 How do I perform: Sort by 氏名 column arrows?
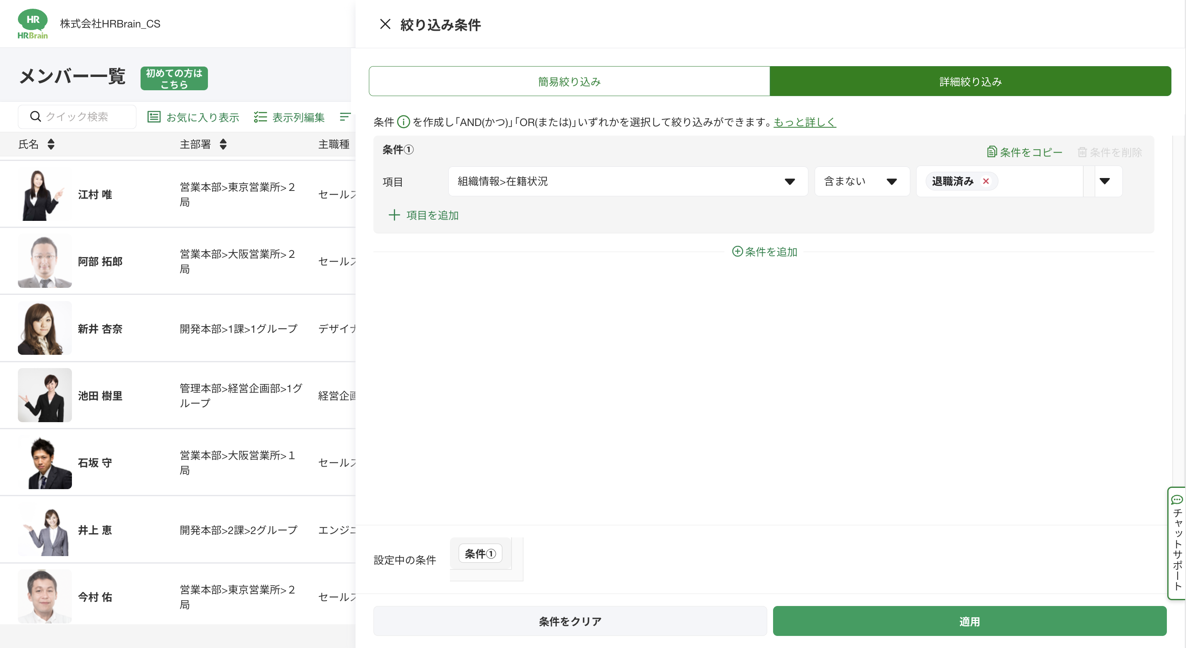[x=51, y=144]
